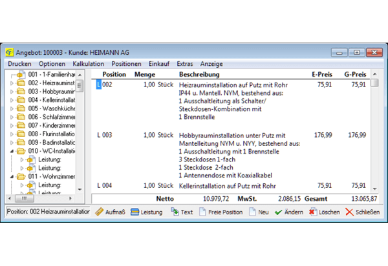
Task: Click the Leistung icon in bottom toolbar
Action: (x=134, y=212)
